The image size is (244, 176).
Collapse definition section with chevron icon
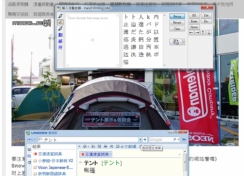point(179,154)
